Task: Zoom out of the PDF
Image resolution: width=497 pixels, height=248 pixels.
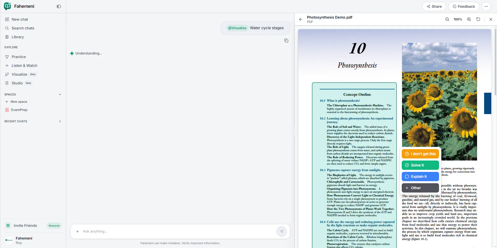Action: coord(447,19)
